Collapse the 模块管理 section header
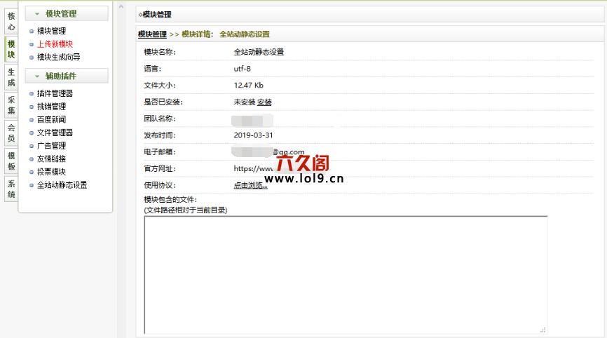Screen dimensions: 607x338 (x=66, y=13)
